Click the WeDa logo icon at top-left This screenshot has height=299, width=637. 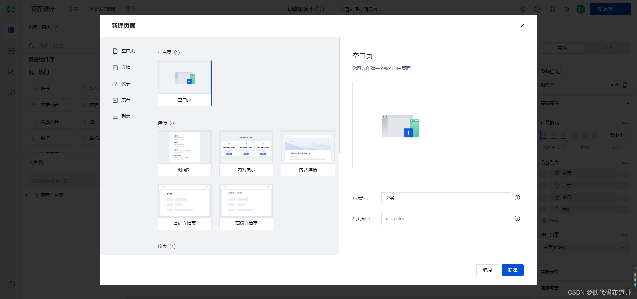11,9
